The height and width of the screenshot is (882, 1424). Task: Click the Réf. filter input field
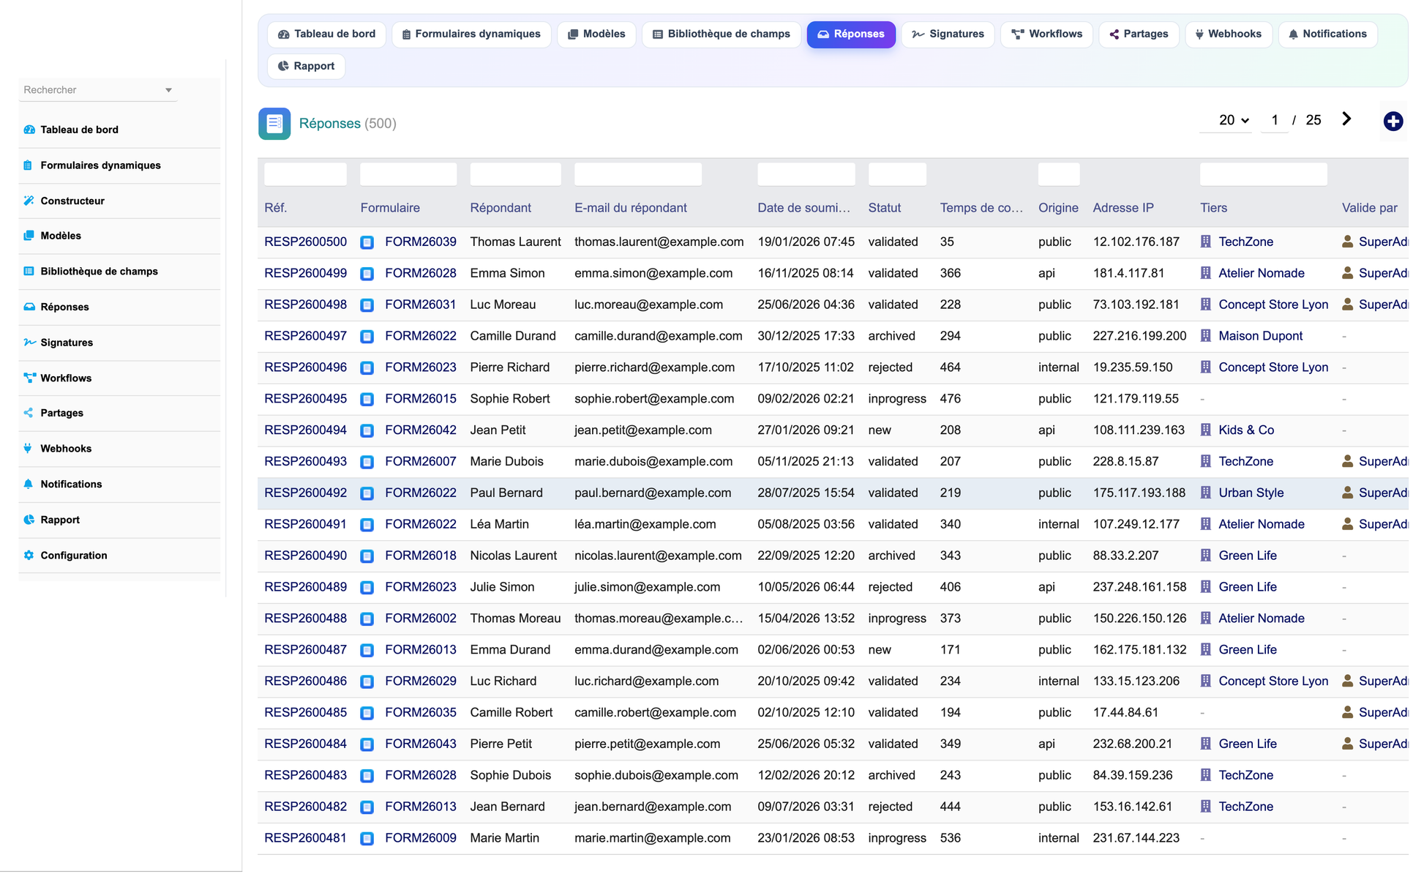coord(305,174)
